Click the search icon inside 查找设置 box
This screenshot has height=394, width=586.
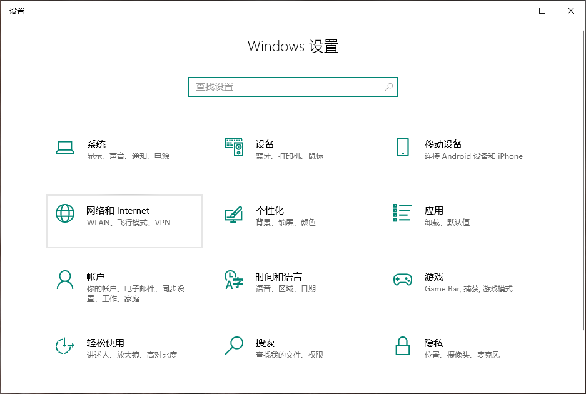point(389,87)
